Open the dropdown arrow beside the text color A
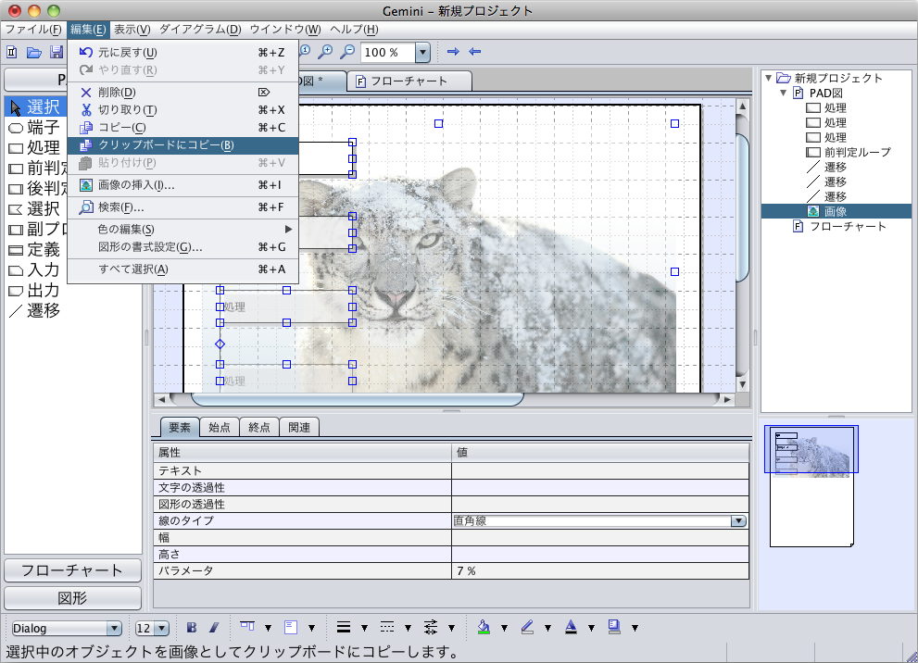 tap(591, 628)
